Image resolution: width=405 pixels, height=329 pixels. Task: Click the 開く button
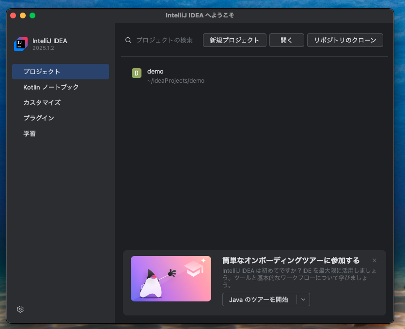coord(287,40)
